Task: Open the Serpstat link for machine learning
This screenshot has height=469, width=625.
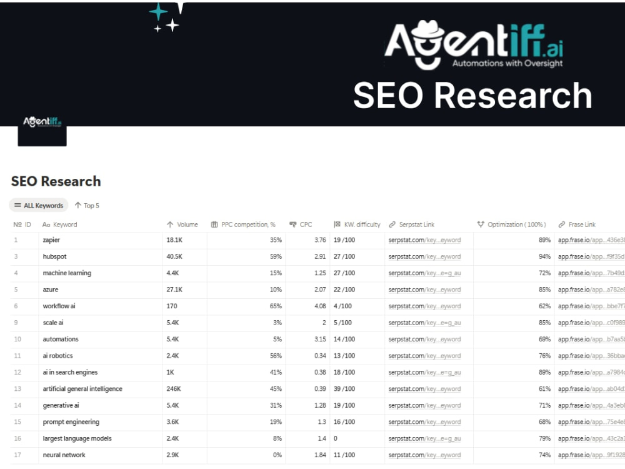Action: pos(424,273)
